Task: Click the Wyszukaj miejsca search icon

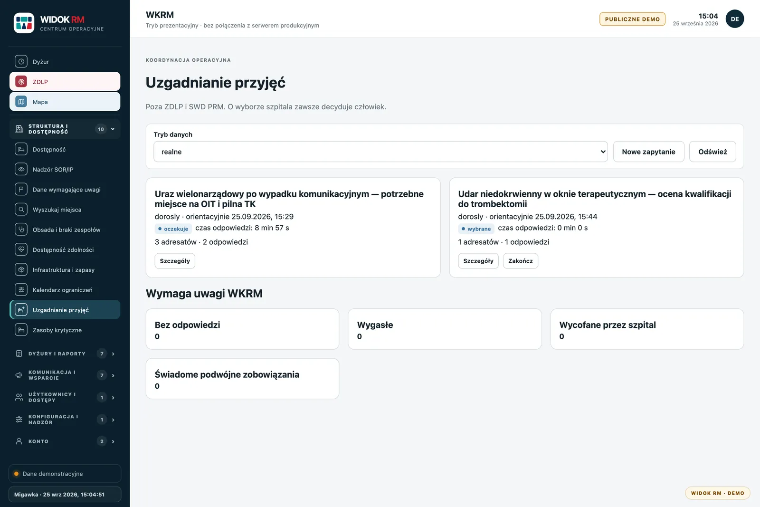Action: coord(21,210)
